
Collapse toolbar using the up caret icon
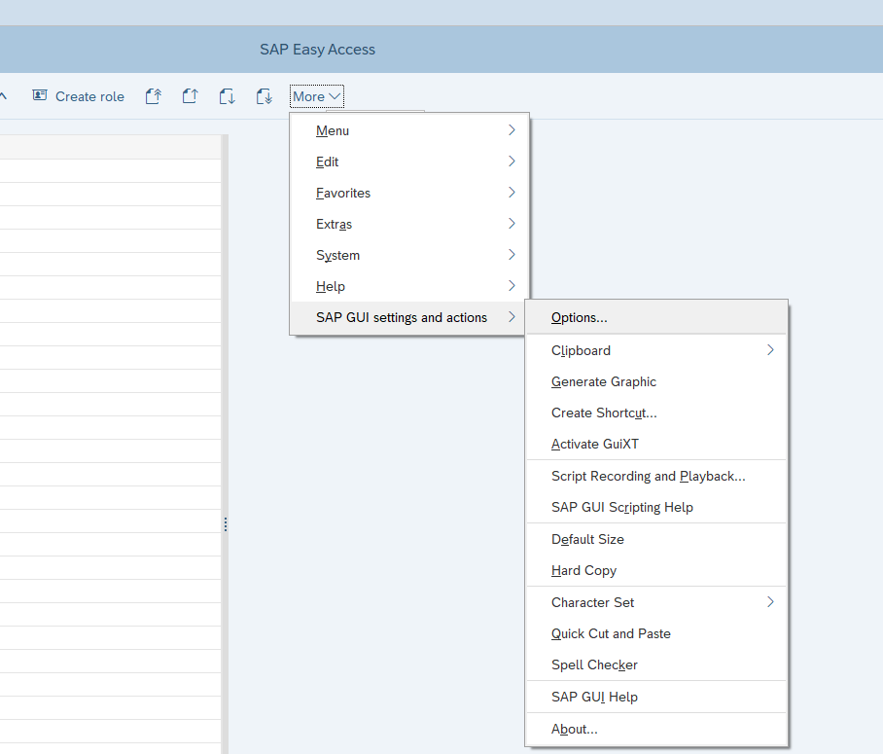pyautogui.click(x=3, y=96)
